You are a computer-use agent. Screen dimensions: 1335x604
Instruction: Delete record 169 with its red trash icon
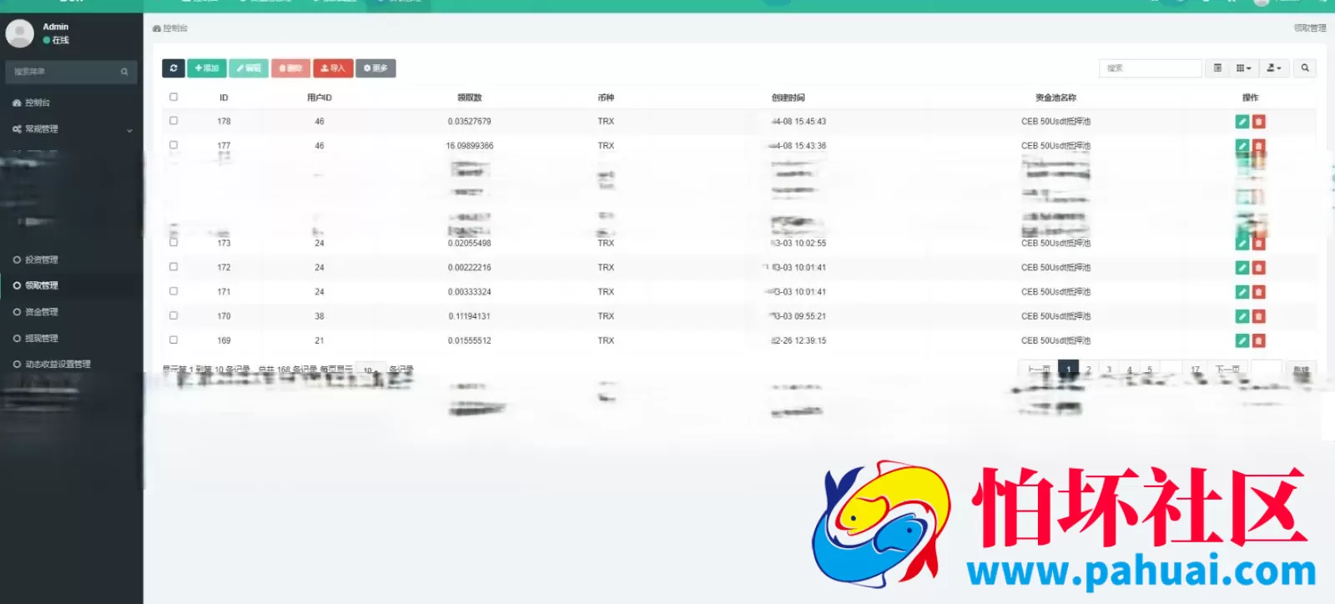pyautogui.click(x=1258, y=340)
